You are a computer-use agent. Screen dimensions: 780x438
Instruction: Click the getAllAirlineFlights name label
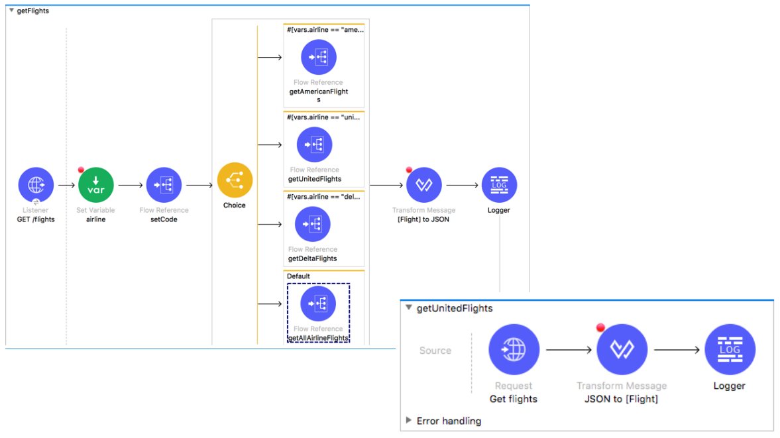coord(318,338)
